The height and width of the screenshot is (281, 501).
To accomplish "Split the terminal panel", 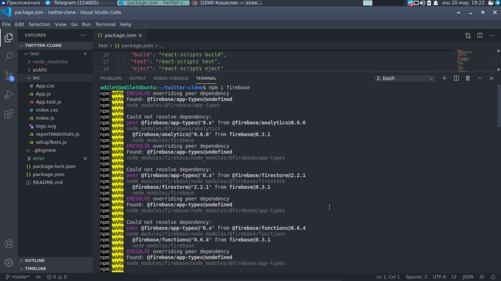I will tap(456, 78).
